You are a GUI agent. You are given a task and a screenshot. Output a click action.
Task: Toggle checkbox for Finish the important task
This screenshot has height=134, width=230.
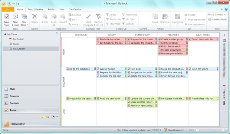coord(98,39)
